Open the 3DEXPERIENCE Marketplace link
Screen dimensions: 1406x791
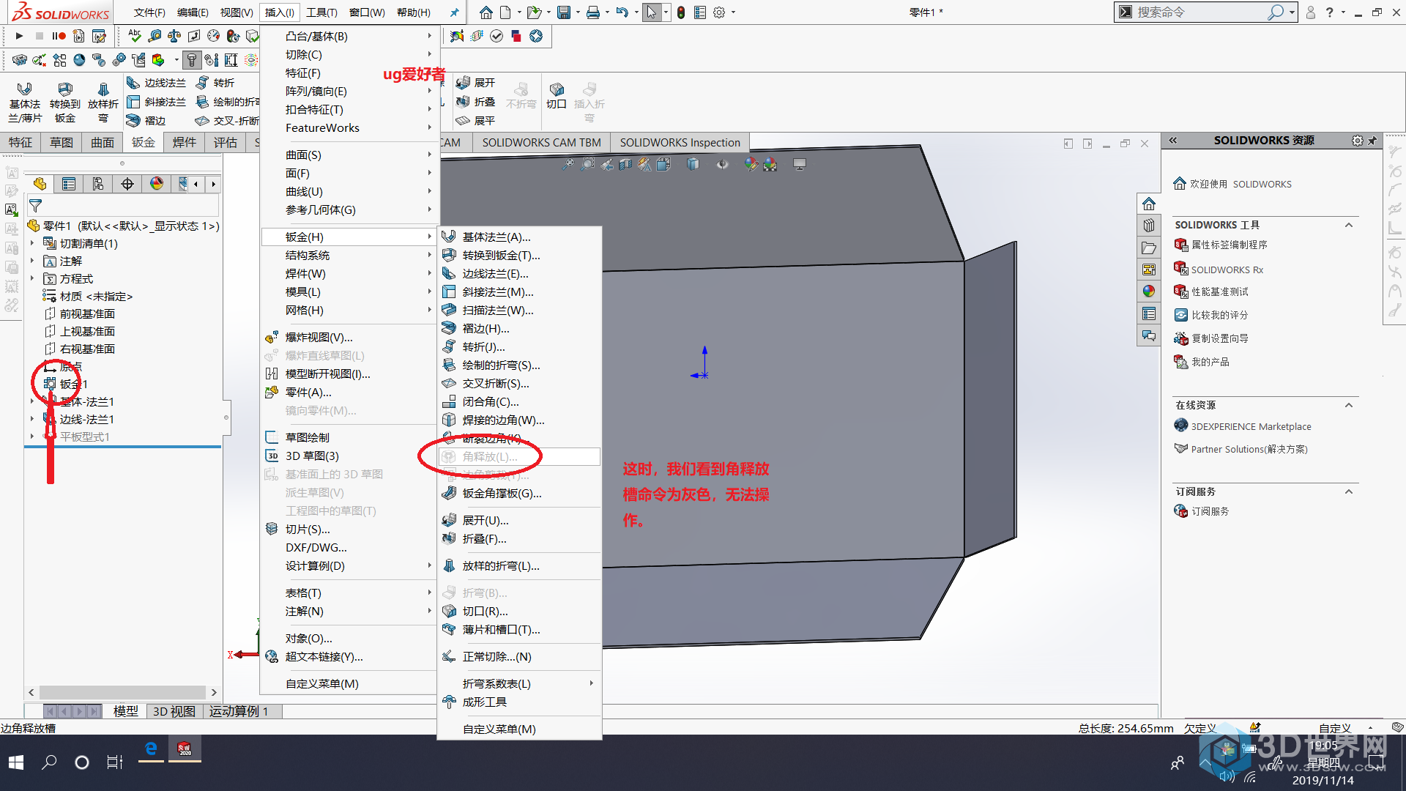1251,426
